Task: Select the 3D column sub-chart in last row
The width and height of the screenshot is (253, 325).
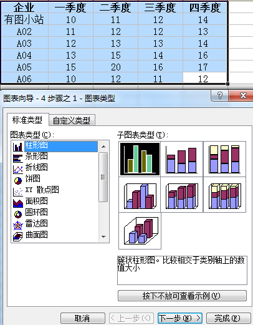Action: (140, 231)
